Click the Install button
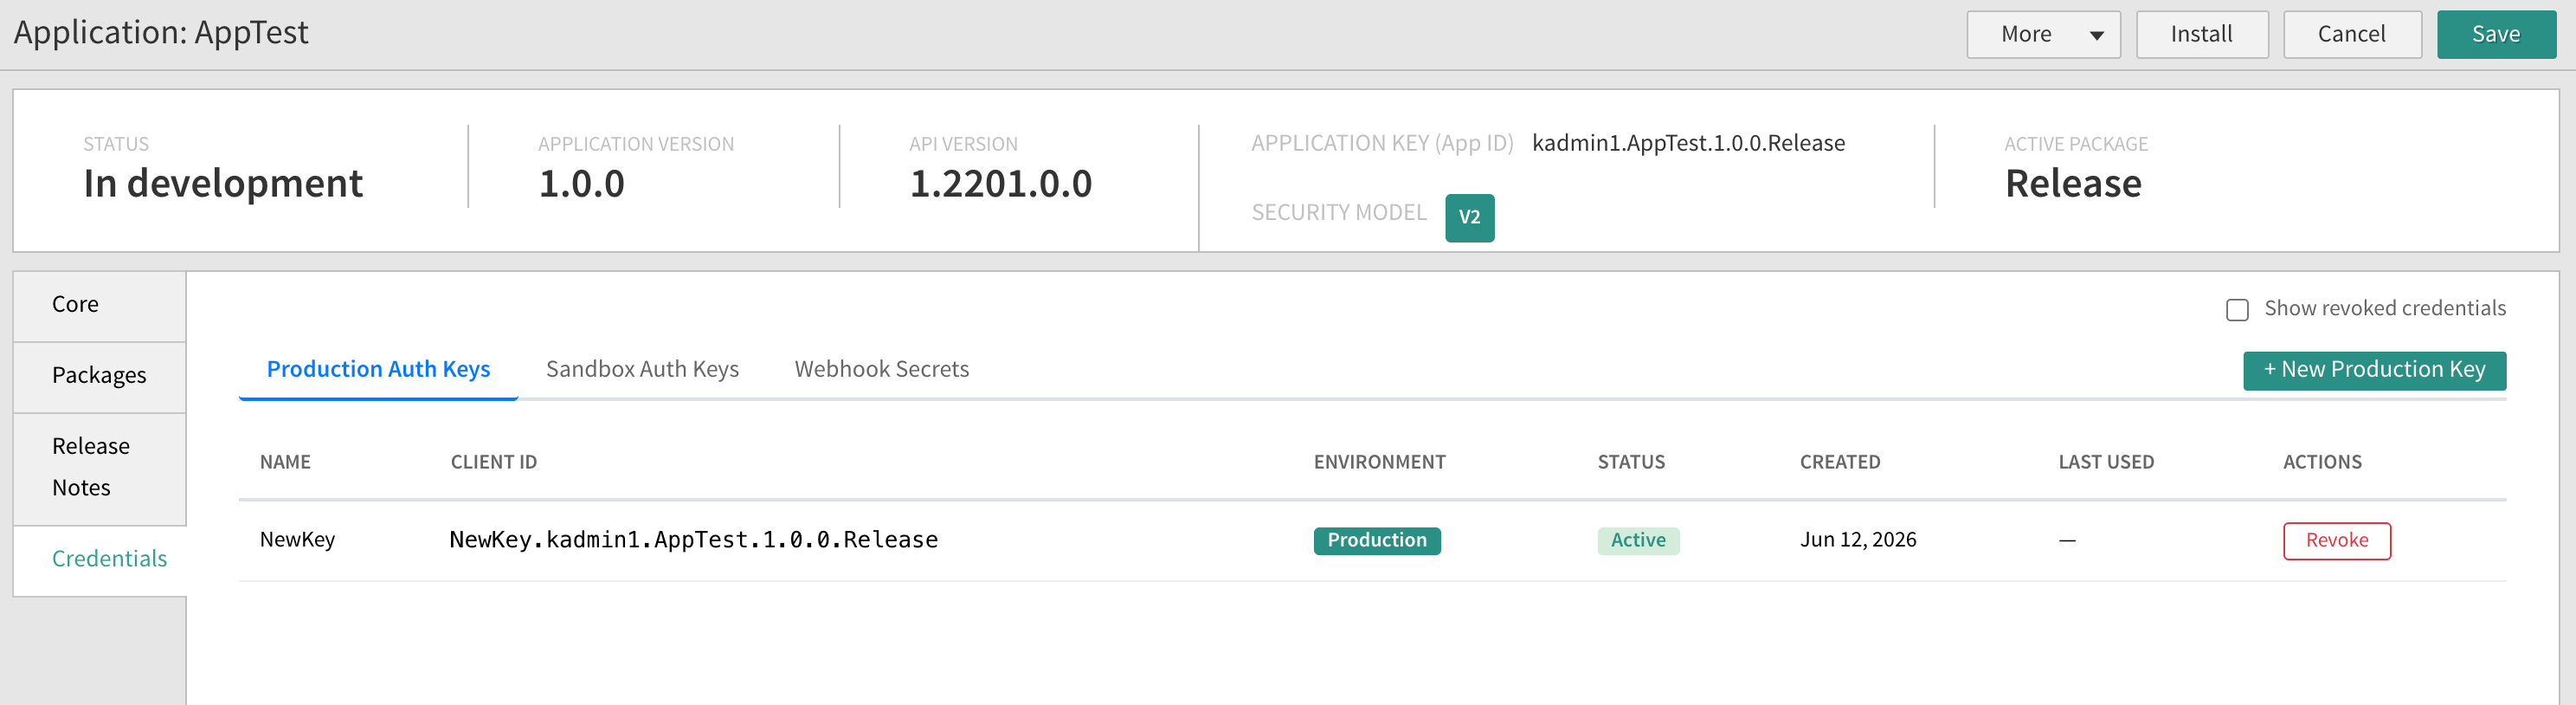Screen dimensions: 2576x705 pos(2201,34)
